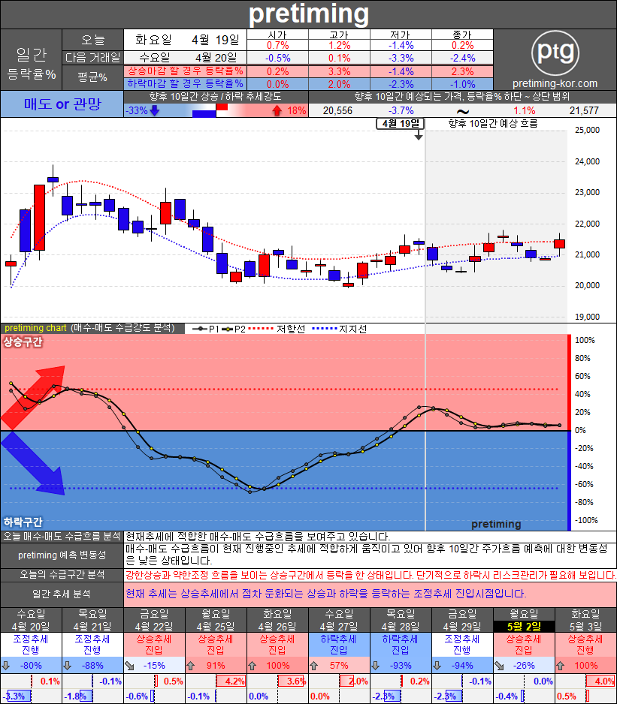Click the 지지선 legend entry
Image resolution: width=617 pixels, height=704 pixels.
pos(340,329)
